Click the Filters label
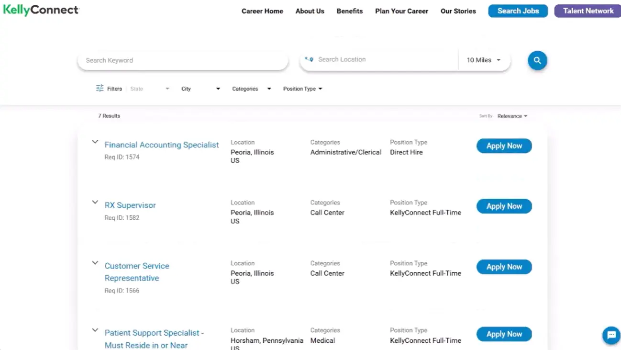This screenshot has width=621, height=350. 114,89
